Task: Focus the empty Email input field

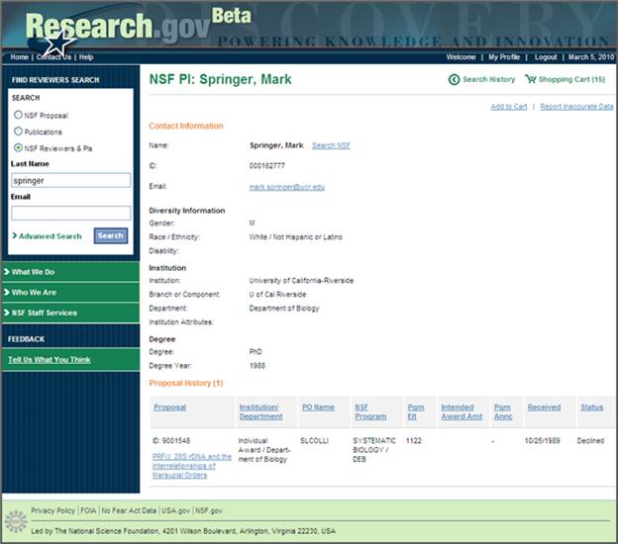Action: [x=70, y=213]
